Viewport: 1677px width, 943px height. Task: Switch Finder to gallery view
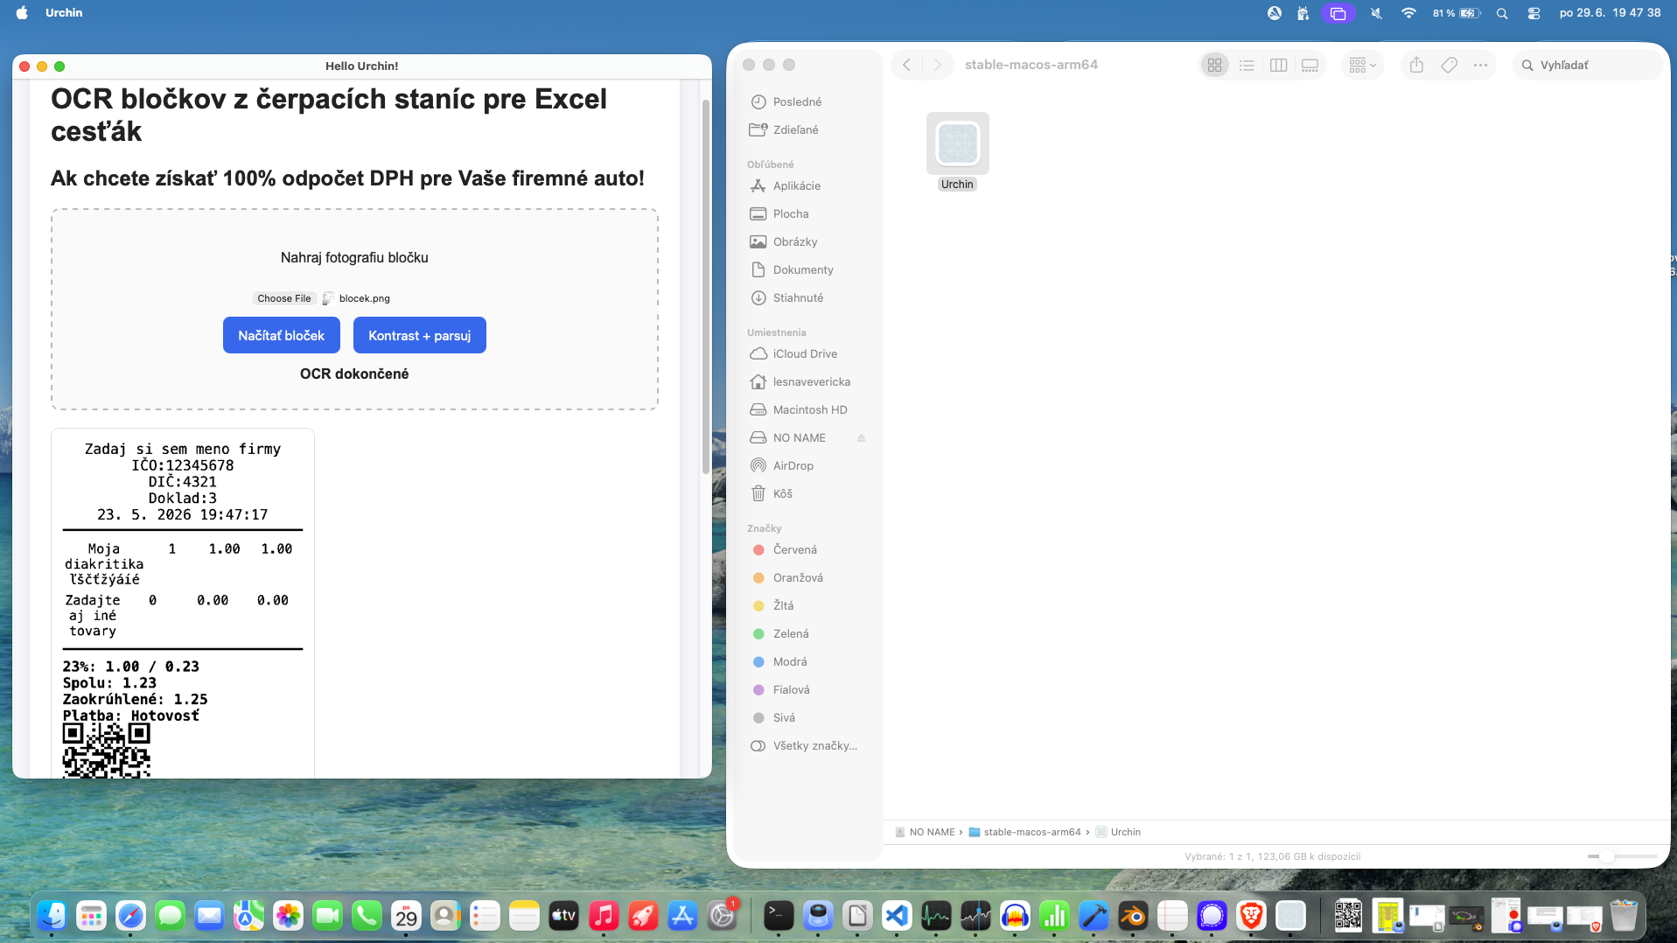pyautogui.click(x=1310, y=65)
